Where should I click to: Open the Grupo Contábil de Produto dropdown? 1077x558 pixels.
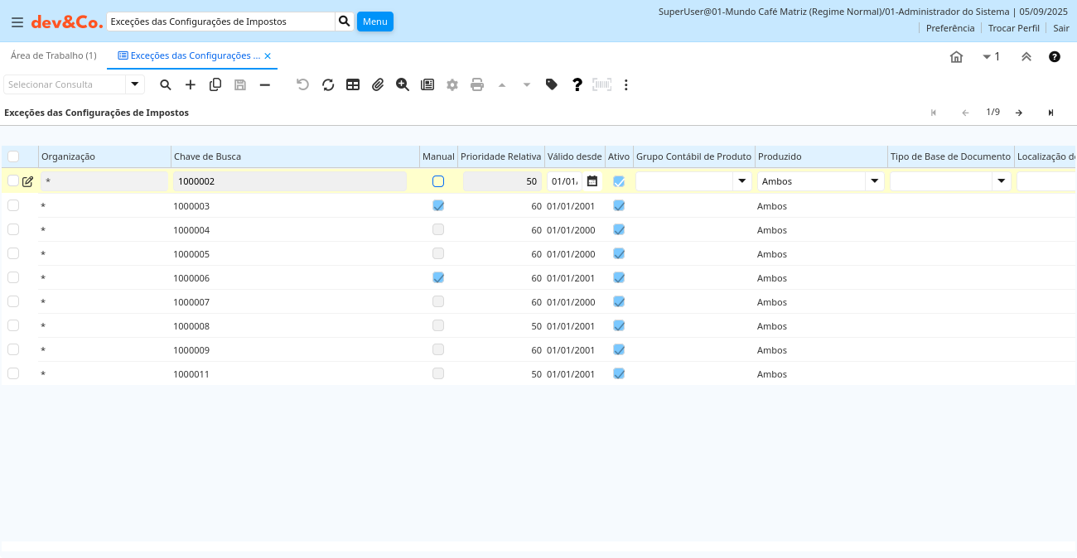(x=741, y=181)
